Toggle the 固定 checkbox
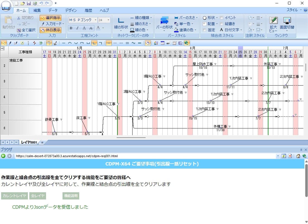The height and width of the screenshot is (224, 308). point(204,30)
